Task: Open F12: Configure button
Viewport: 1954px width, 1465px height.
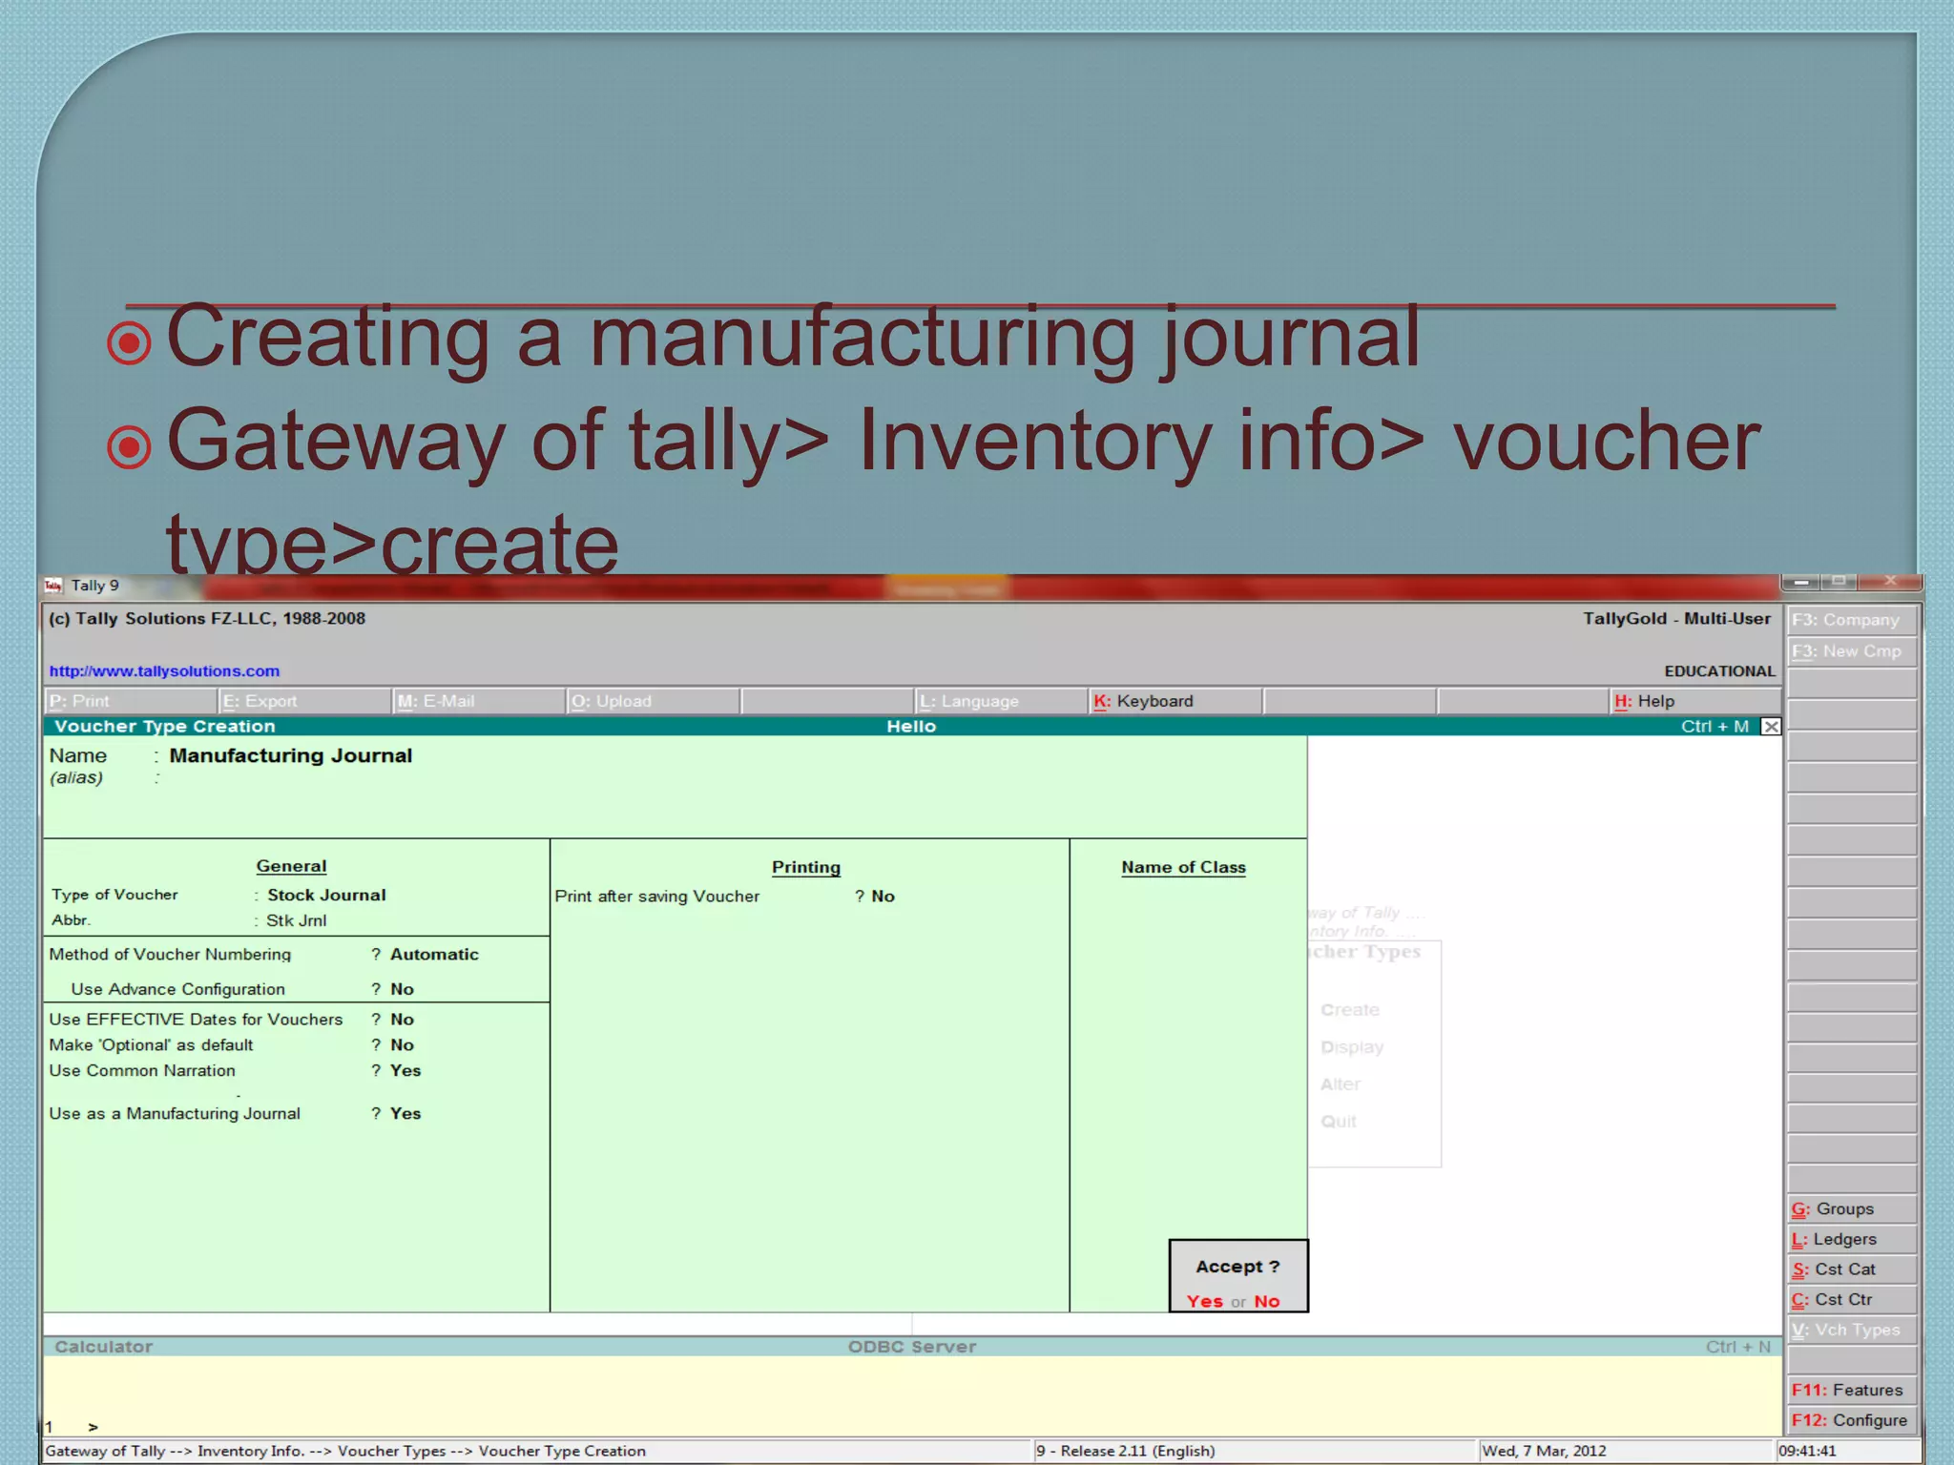Action: pyautogui.click(x=1852, y=1420)
